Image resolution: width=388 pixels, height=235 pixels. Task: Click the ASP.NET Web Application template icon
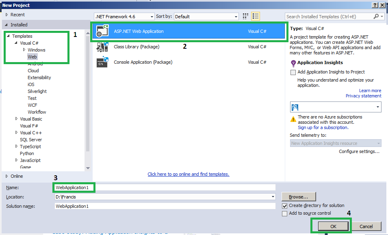(102, 31)
